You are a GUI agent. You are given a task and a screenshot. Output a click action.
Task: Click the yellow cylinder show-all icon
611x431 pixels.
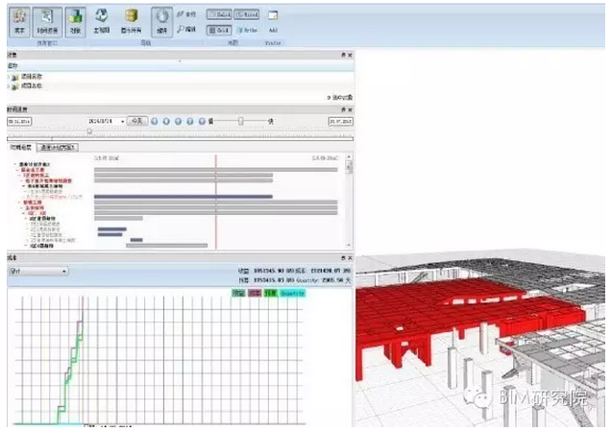(x=131, y=18)
